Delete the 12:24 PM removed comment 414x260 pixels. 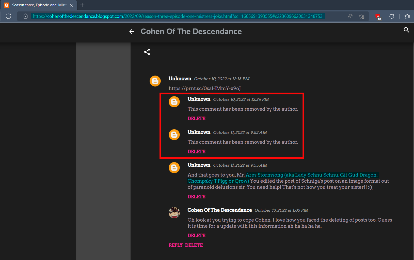click(197, 119)
